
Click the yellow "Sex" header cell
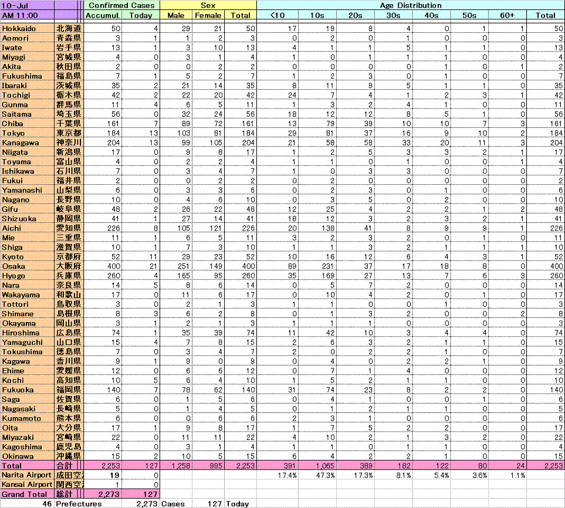point(208,5)
